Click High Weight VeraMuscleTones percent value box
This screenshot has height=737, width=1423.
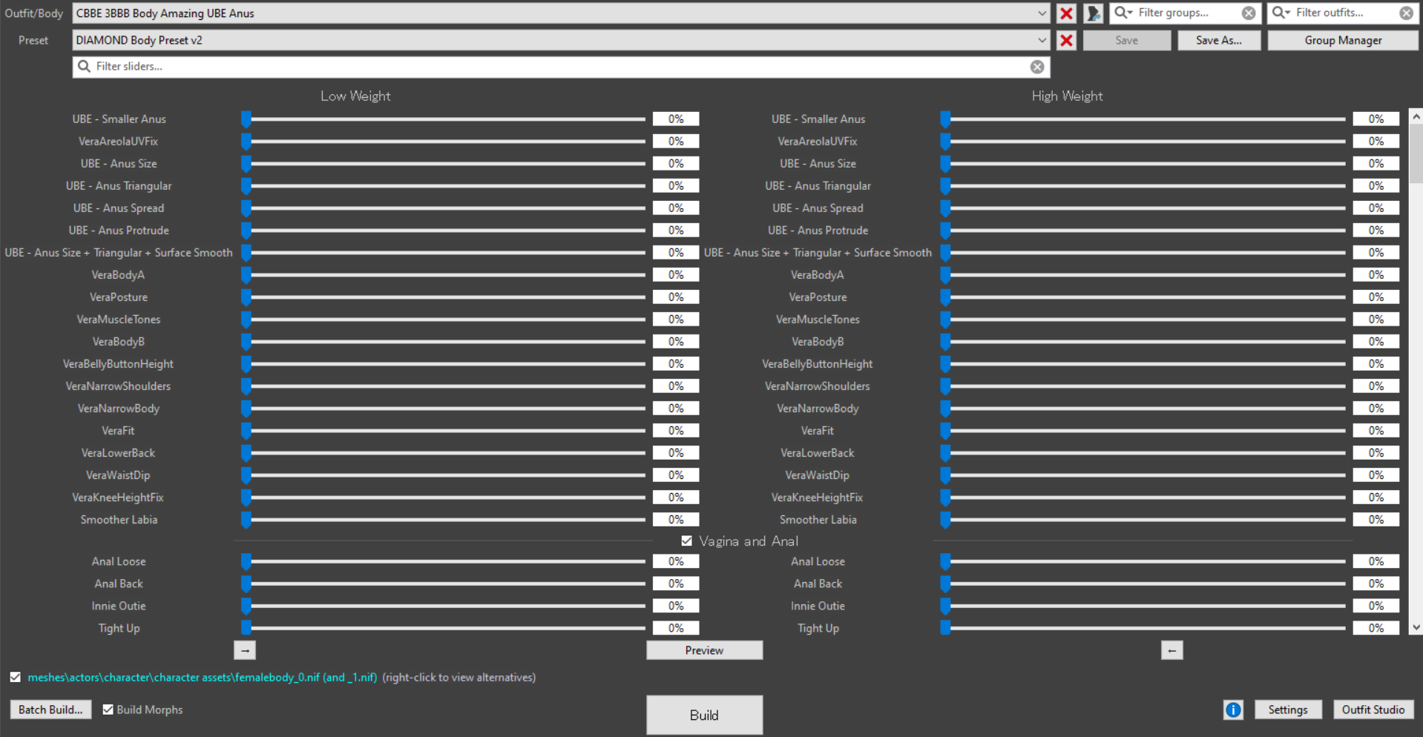(1376, 319)
